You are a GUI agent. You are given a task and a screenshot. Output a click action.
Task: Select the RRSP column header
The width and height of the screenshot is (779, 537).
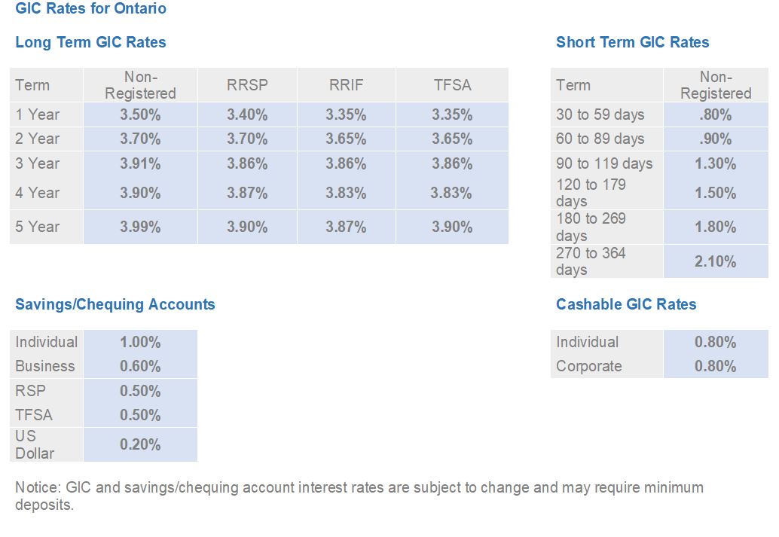(247, 85)
